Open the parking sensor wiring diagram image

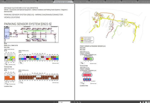[31, 34]
